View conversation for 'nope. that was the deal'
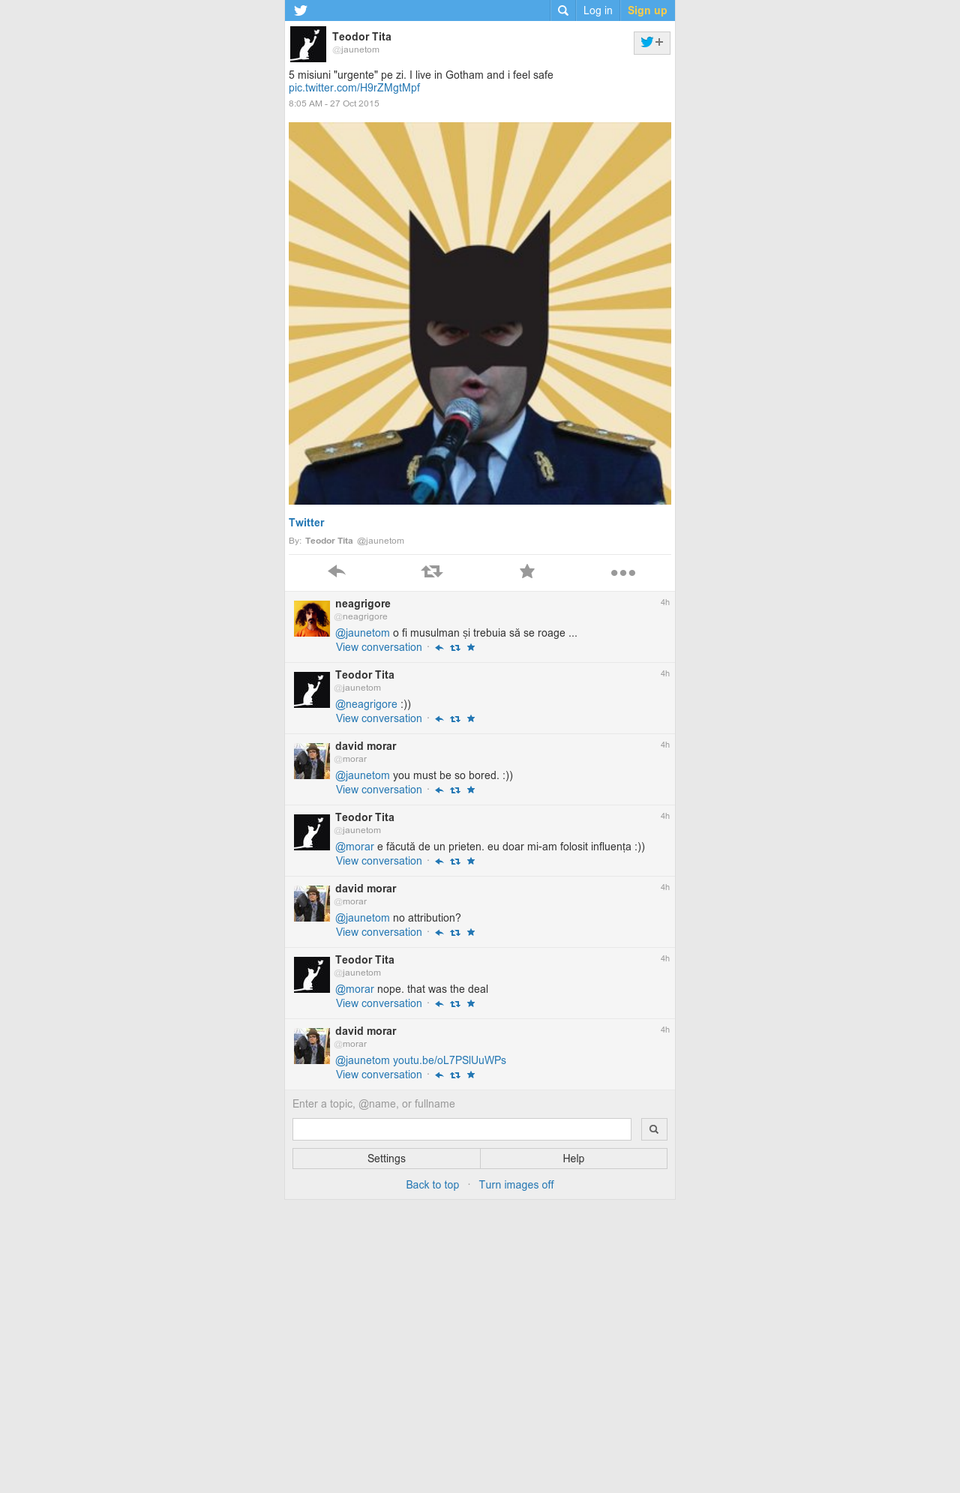 coord(379,1003)
